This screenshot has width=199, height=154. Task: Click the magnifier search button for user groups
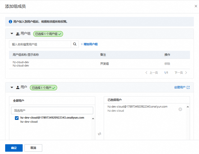coord(75,44)
